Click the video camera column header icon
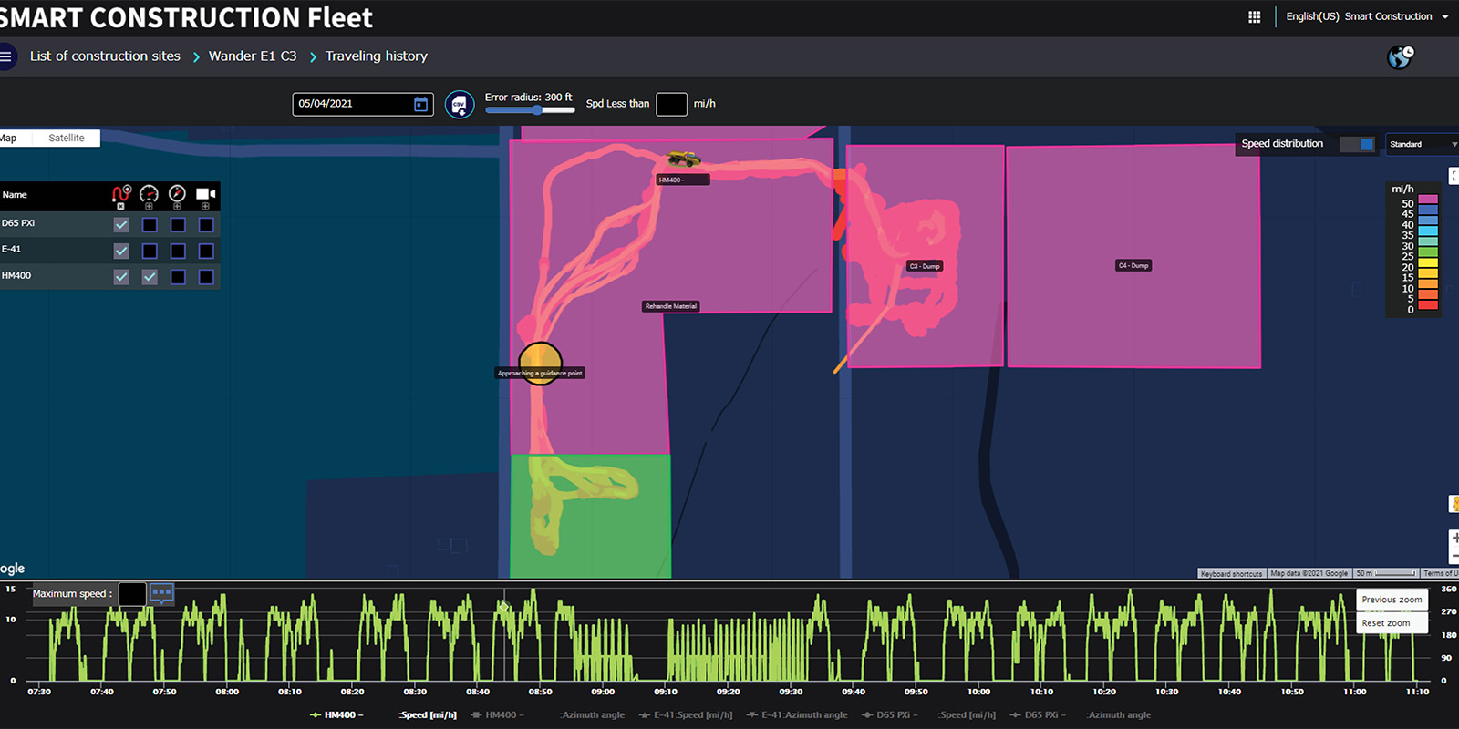The height and width of the screenshot is (729, 1459). coord(206,194)
